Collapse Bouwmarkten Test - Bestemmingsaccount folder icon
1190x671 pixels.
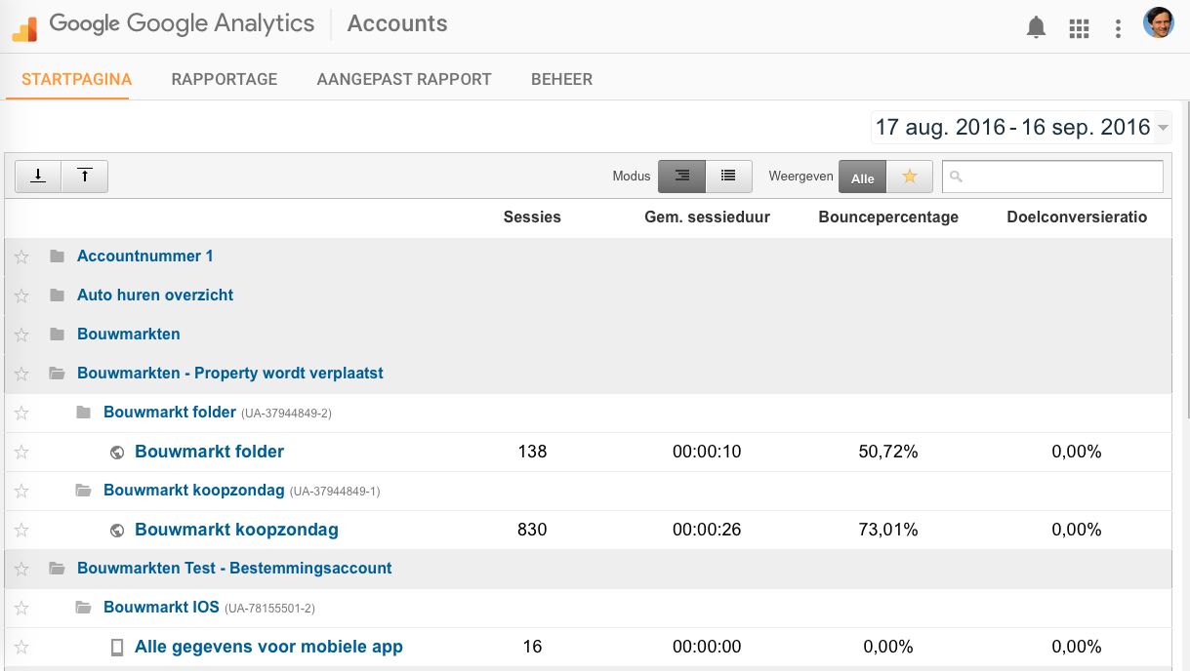pos(57,568)
